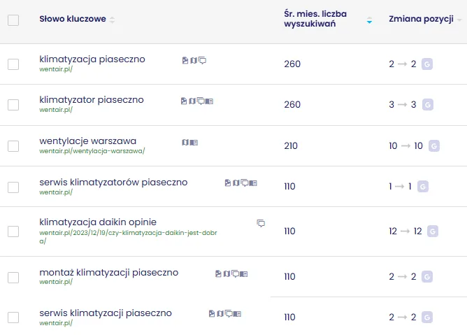Click keyword text wentylacje warszawa
Image resolution: width=467 pixels, height=335 pixels.
88,141
